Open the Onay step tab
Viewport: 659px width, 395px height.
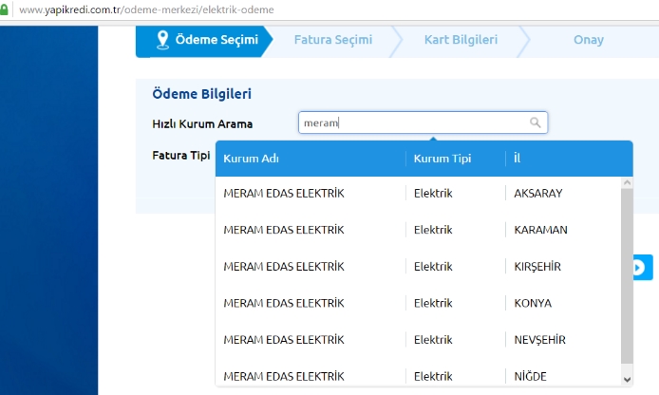pos(589,40)
